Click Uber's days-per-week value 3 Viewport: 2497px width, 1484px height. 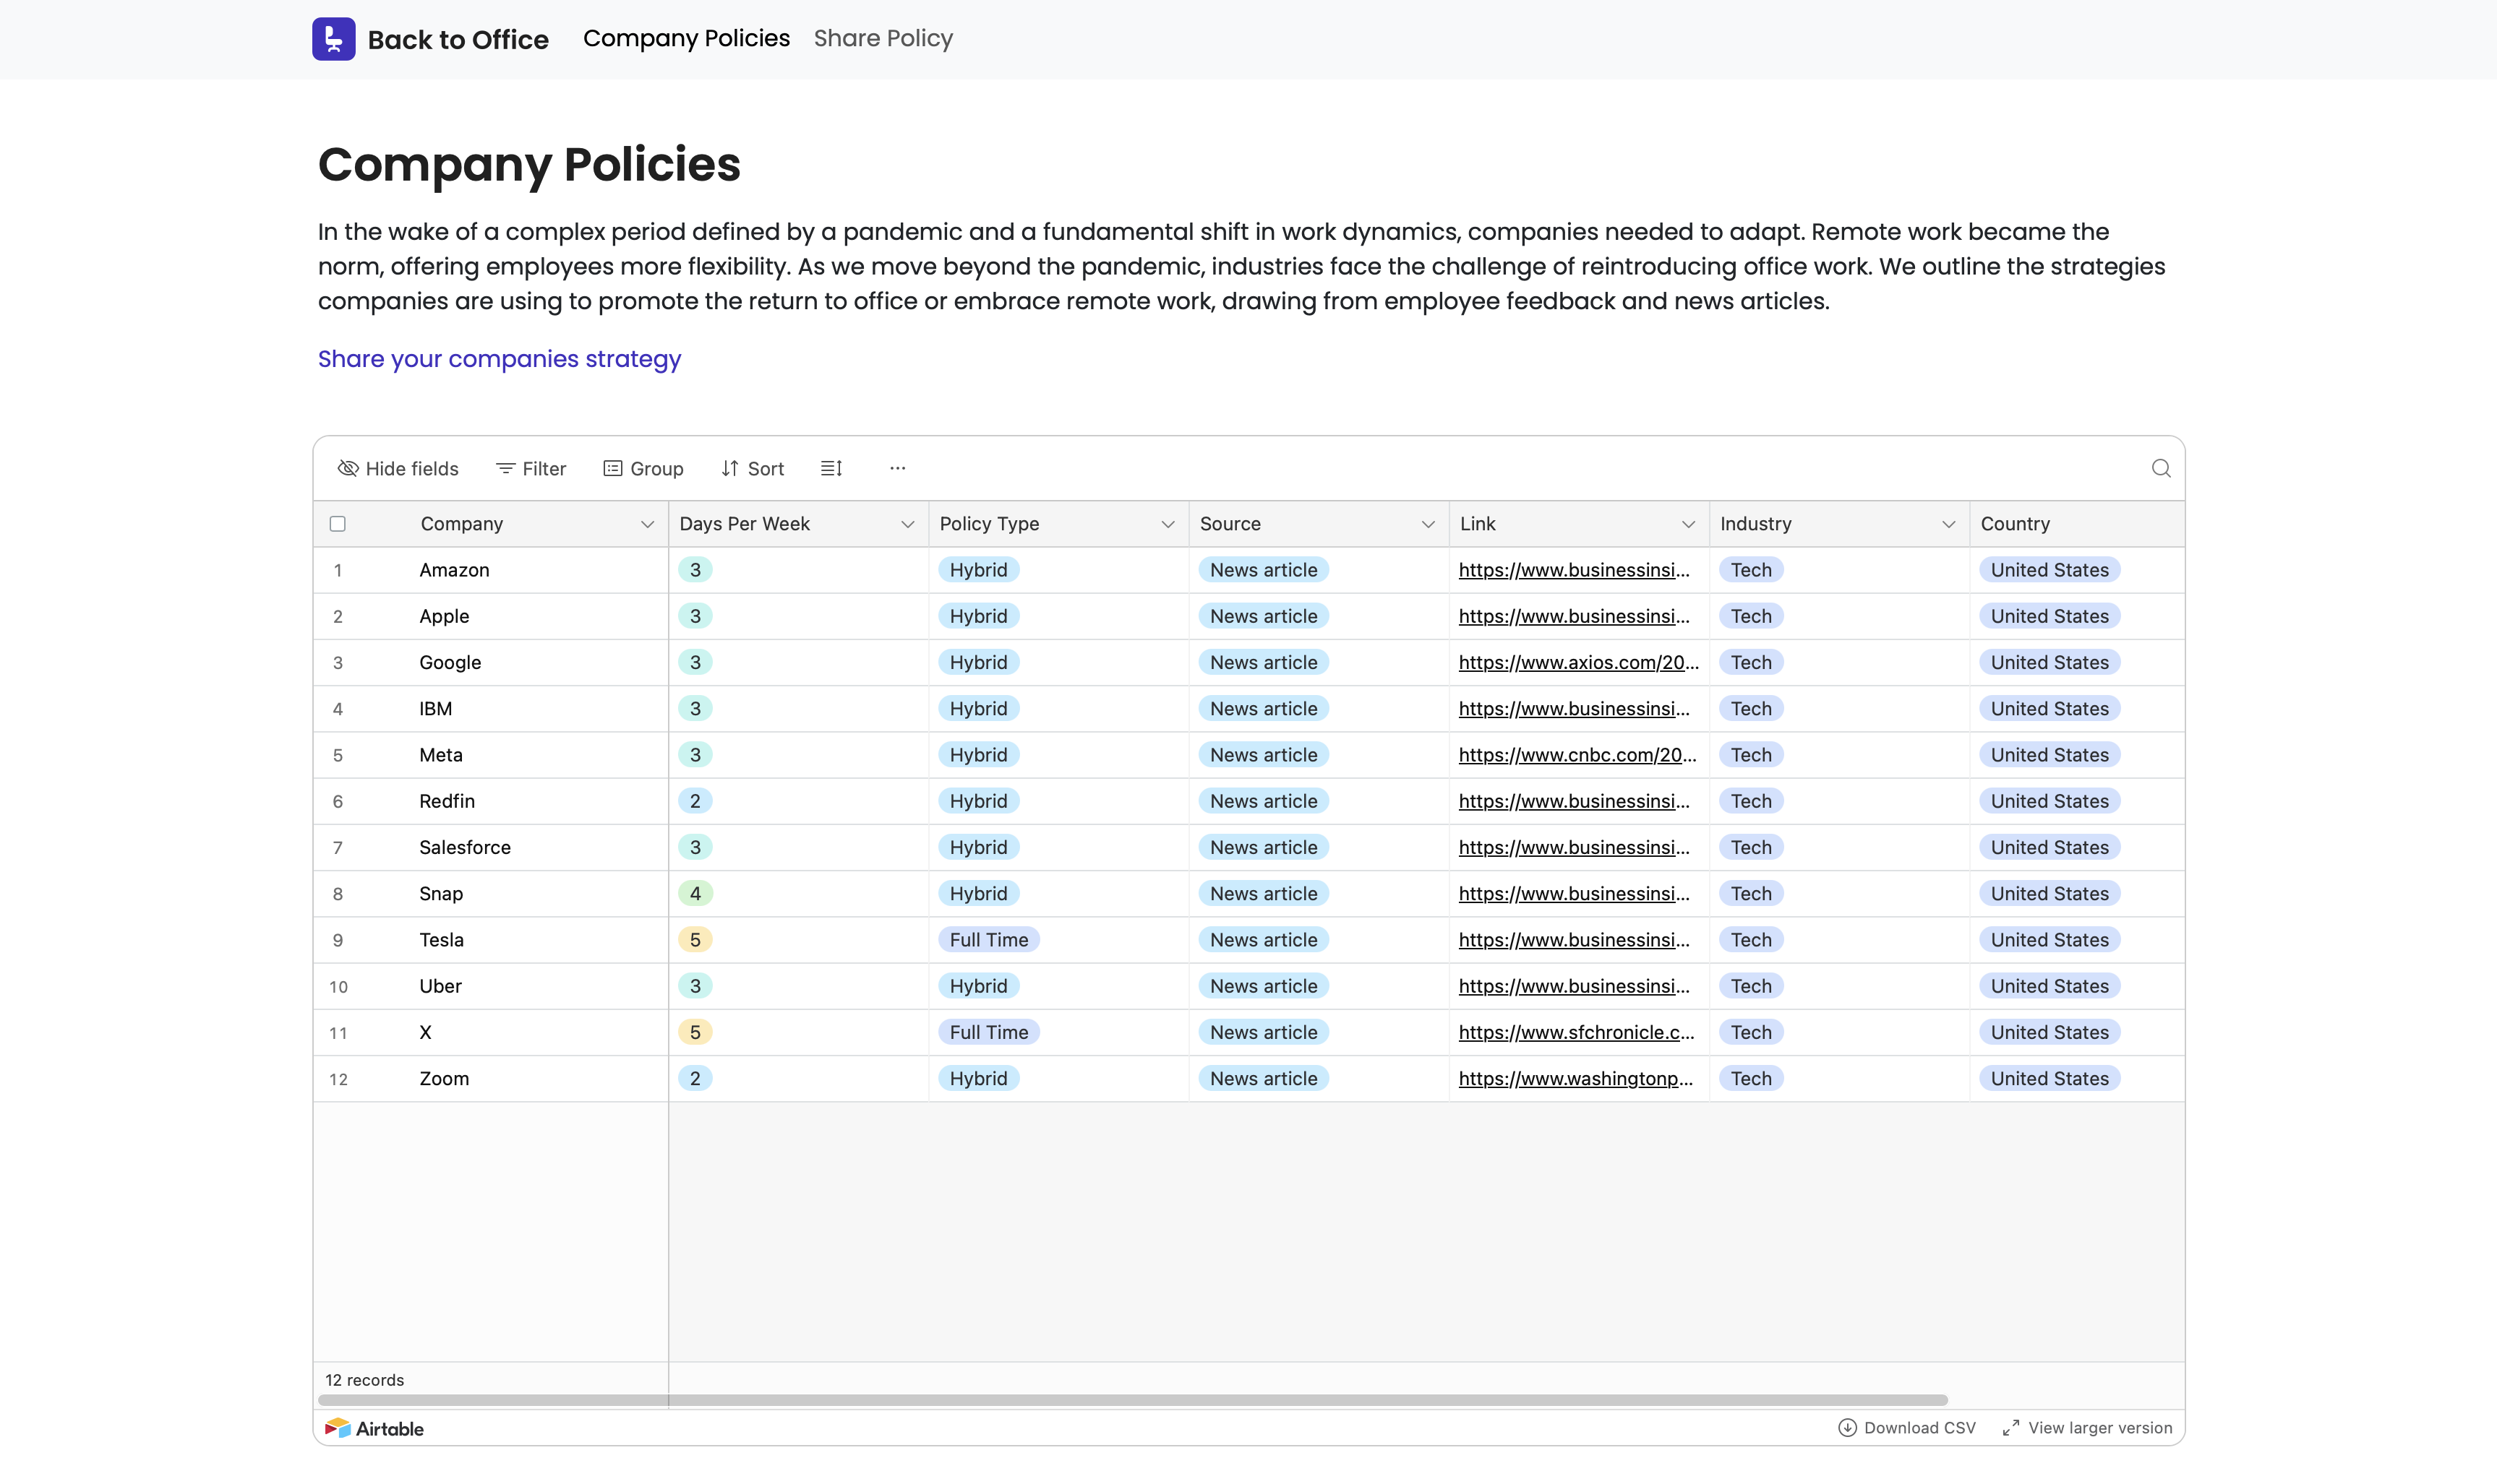695,986
